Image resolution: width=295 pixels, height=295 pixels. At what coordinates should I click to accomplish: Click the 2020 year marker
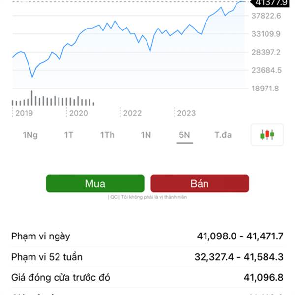point(78,113)
